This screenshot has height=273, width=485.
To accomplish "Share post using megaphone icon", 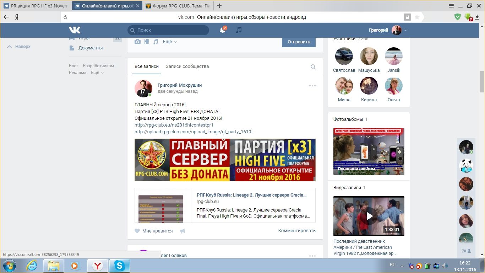I will pyautogui.click(x=182, y=231).
